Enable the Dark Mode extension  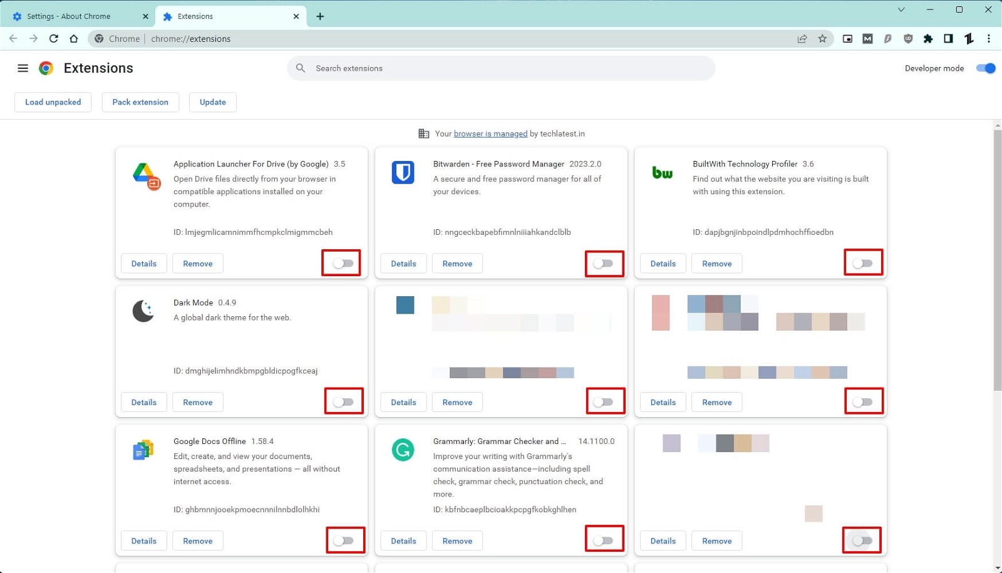coord(344,402)
